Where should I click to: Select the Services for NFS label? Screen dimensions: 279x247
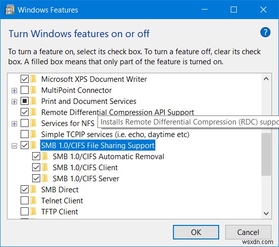(68, 123)
